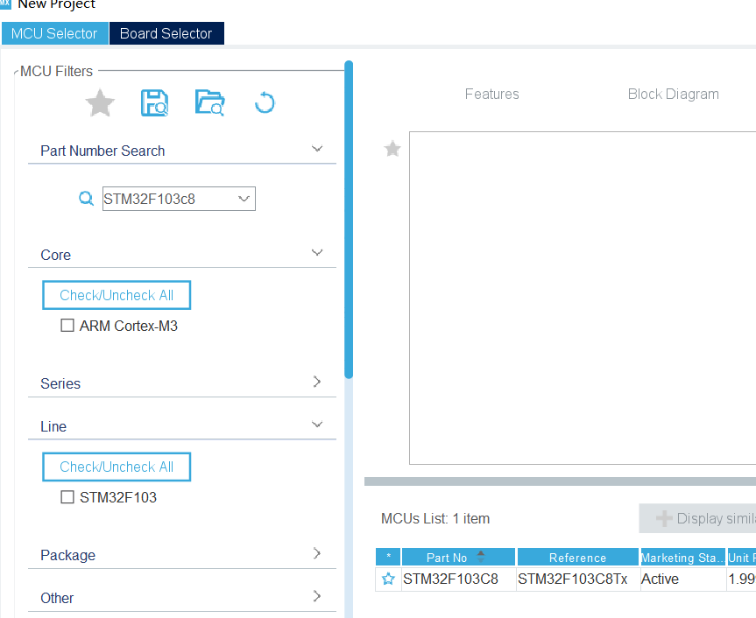Expand the Other filter section
This screenshot has height=618, width=756.
pyautogui.click(x=317, y=596)
